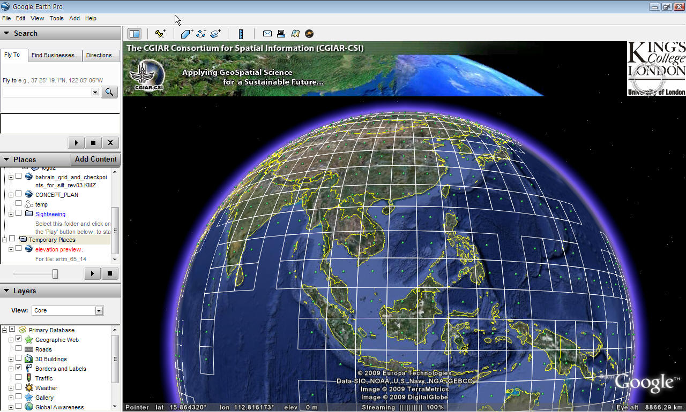Add a placemark with pushpin tool

(x=160, y=34)
